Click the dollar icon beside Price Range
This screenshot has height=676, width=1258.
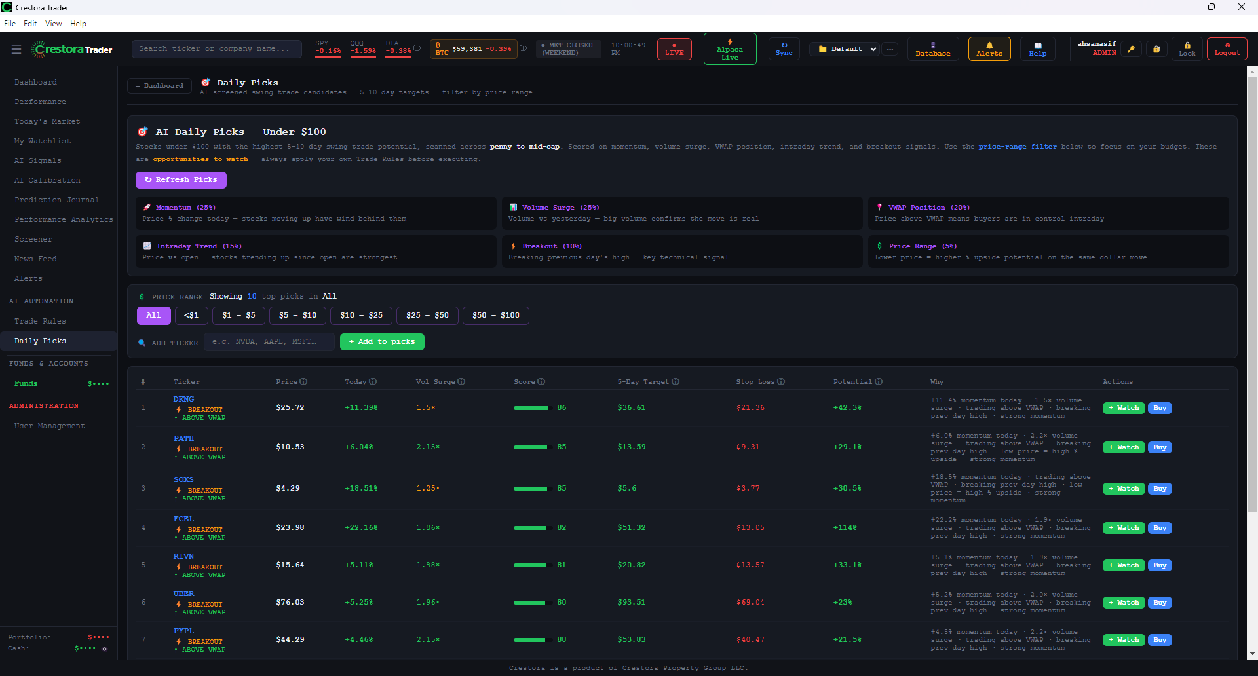click(142, 297)
